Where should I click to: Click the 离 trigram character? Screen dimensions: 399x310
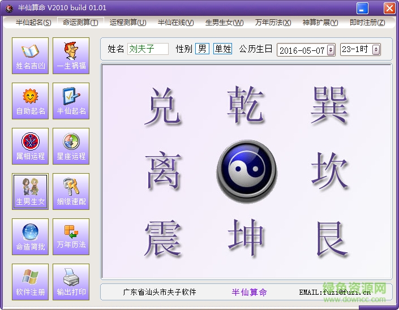163,170
